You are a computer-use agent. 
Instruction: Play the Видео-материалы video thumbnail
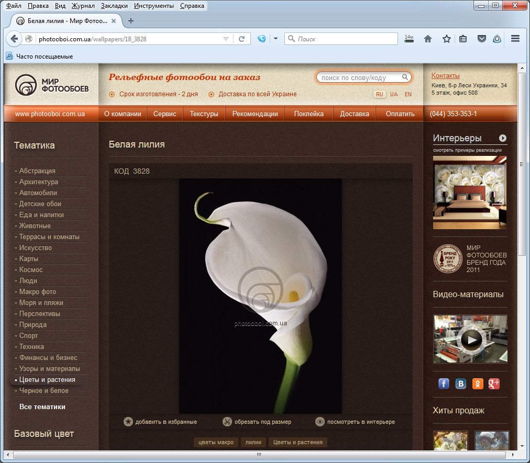(x=470, y=339)
